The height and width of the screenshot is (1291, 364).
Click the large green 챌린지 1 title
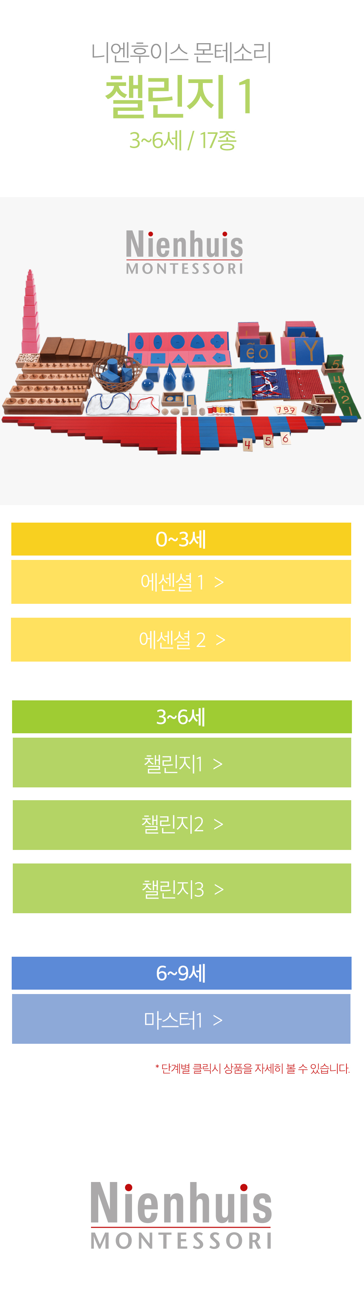(x=179, y=96)
